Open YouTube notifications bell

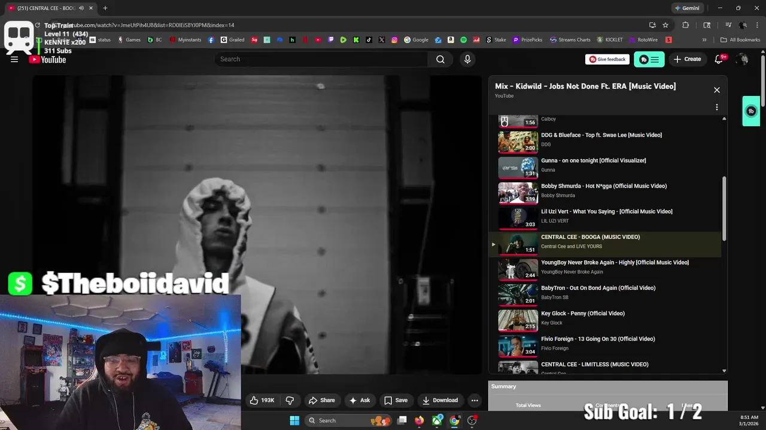pyautogui.click(x=720, y=59)
